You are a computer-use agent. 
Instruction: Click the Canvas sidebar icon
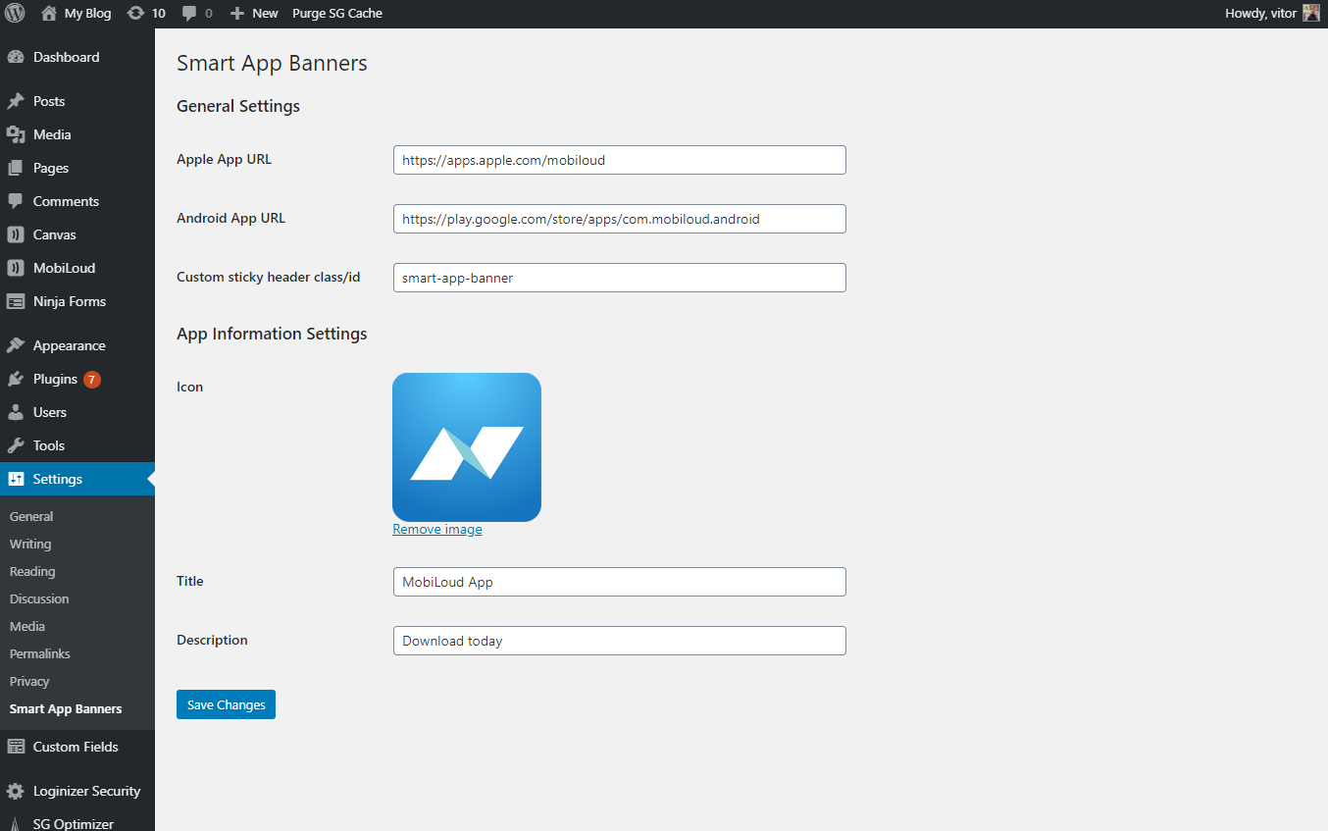pyautogui.click(x=16, y=234)
